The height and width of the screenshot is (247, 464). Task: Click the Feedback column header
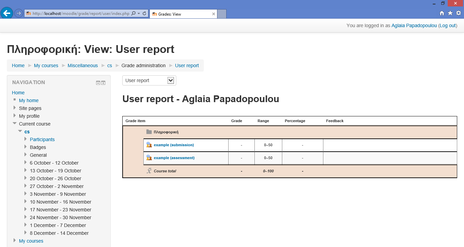[335, 121]
